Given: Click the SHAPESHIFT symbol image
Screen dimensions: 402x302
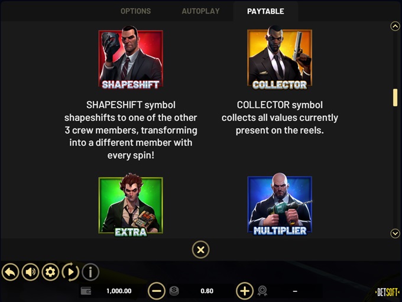Looking at the screenshot, I should [x=131, y=58].
